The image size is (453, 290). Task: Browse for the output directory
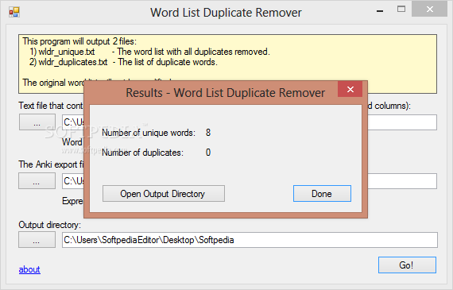[37, 240]
